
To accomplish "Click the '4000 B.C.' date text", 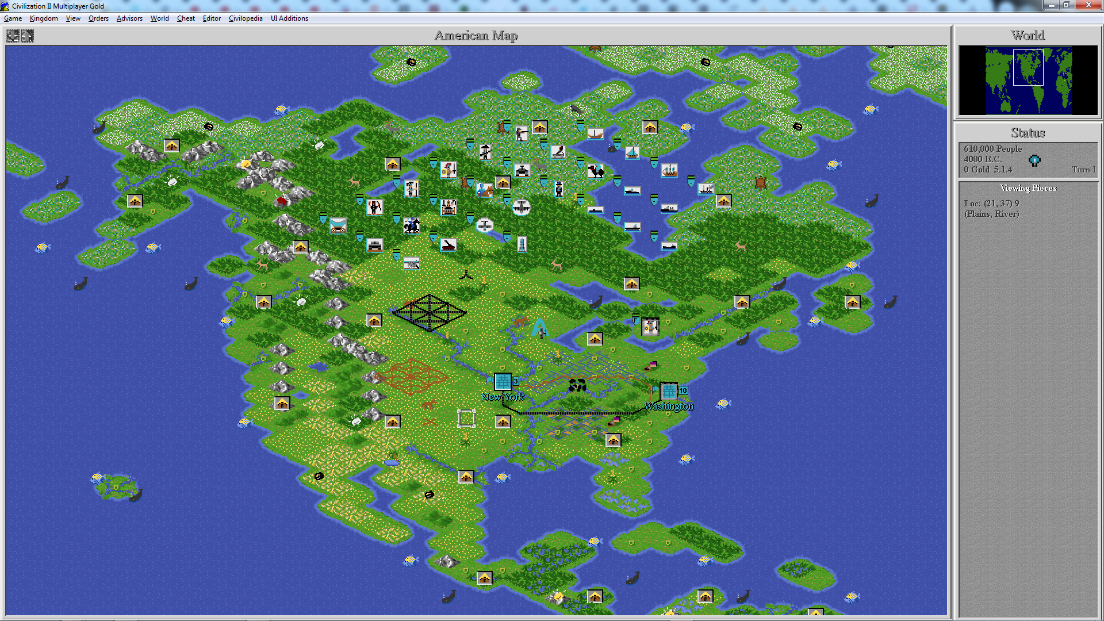I will click(983, 159).
